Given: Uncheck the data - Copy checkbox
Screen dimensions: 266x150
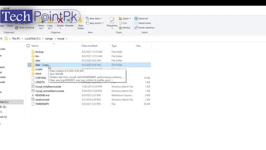Looking at the screenshot, I should (30, 65).
